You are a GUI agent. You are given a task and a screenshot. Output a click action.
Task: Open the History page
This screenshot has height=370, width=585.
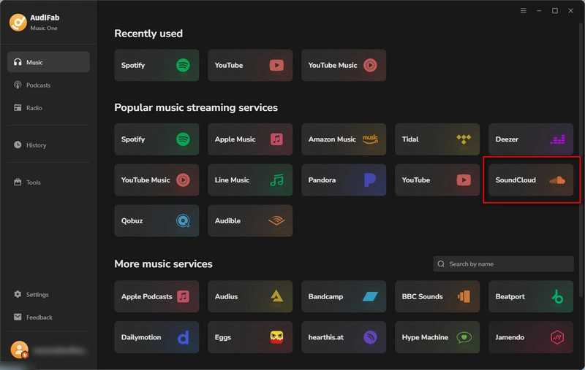[x=48, y=144]
